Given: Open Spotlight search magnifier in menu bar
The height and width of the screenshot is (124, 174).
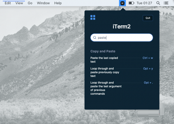Looking at the screenshot, I should pos(158,3).
